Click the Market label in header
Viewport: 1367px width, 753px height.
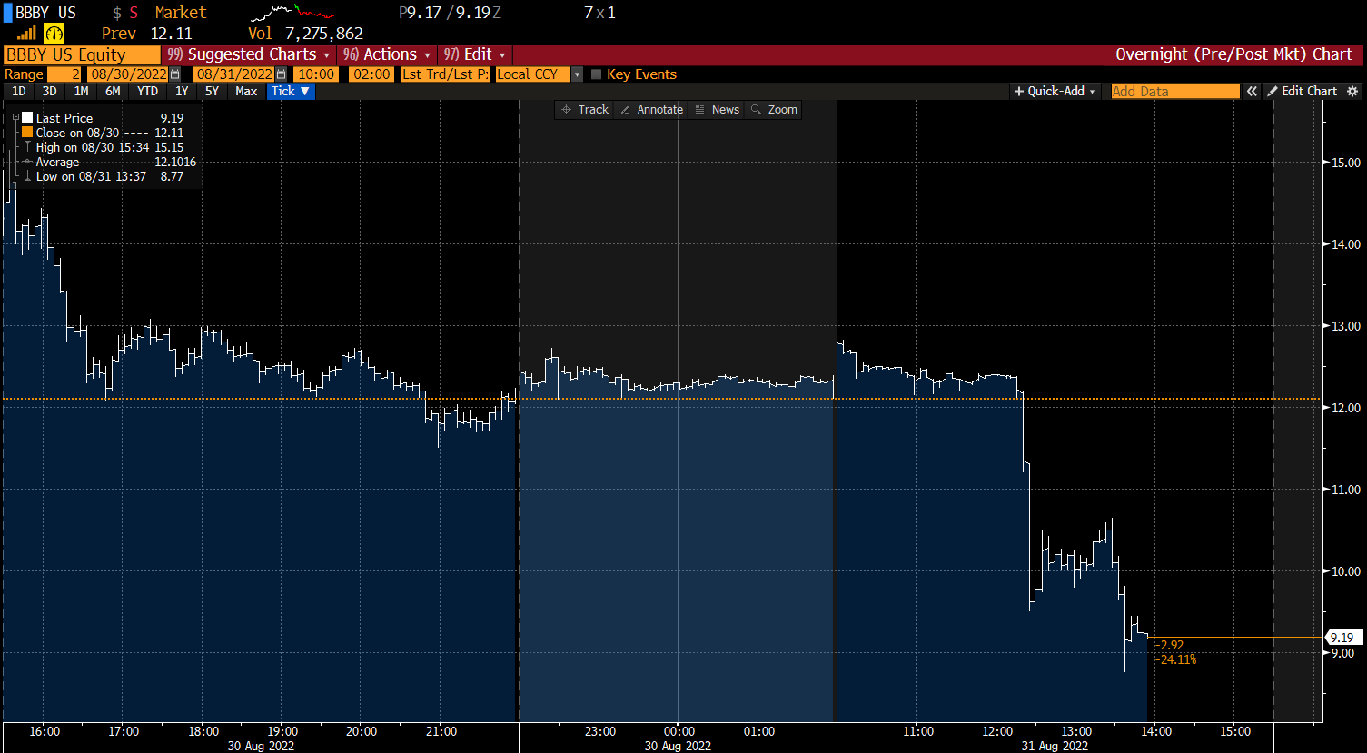[x=181, y=13]
